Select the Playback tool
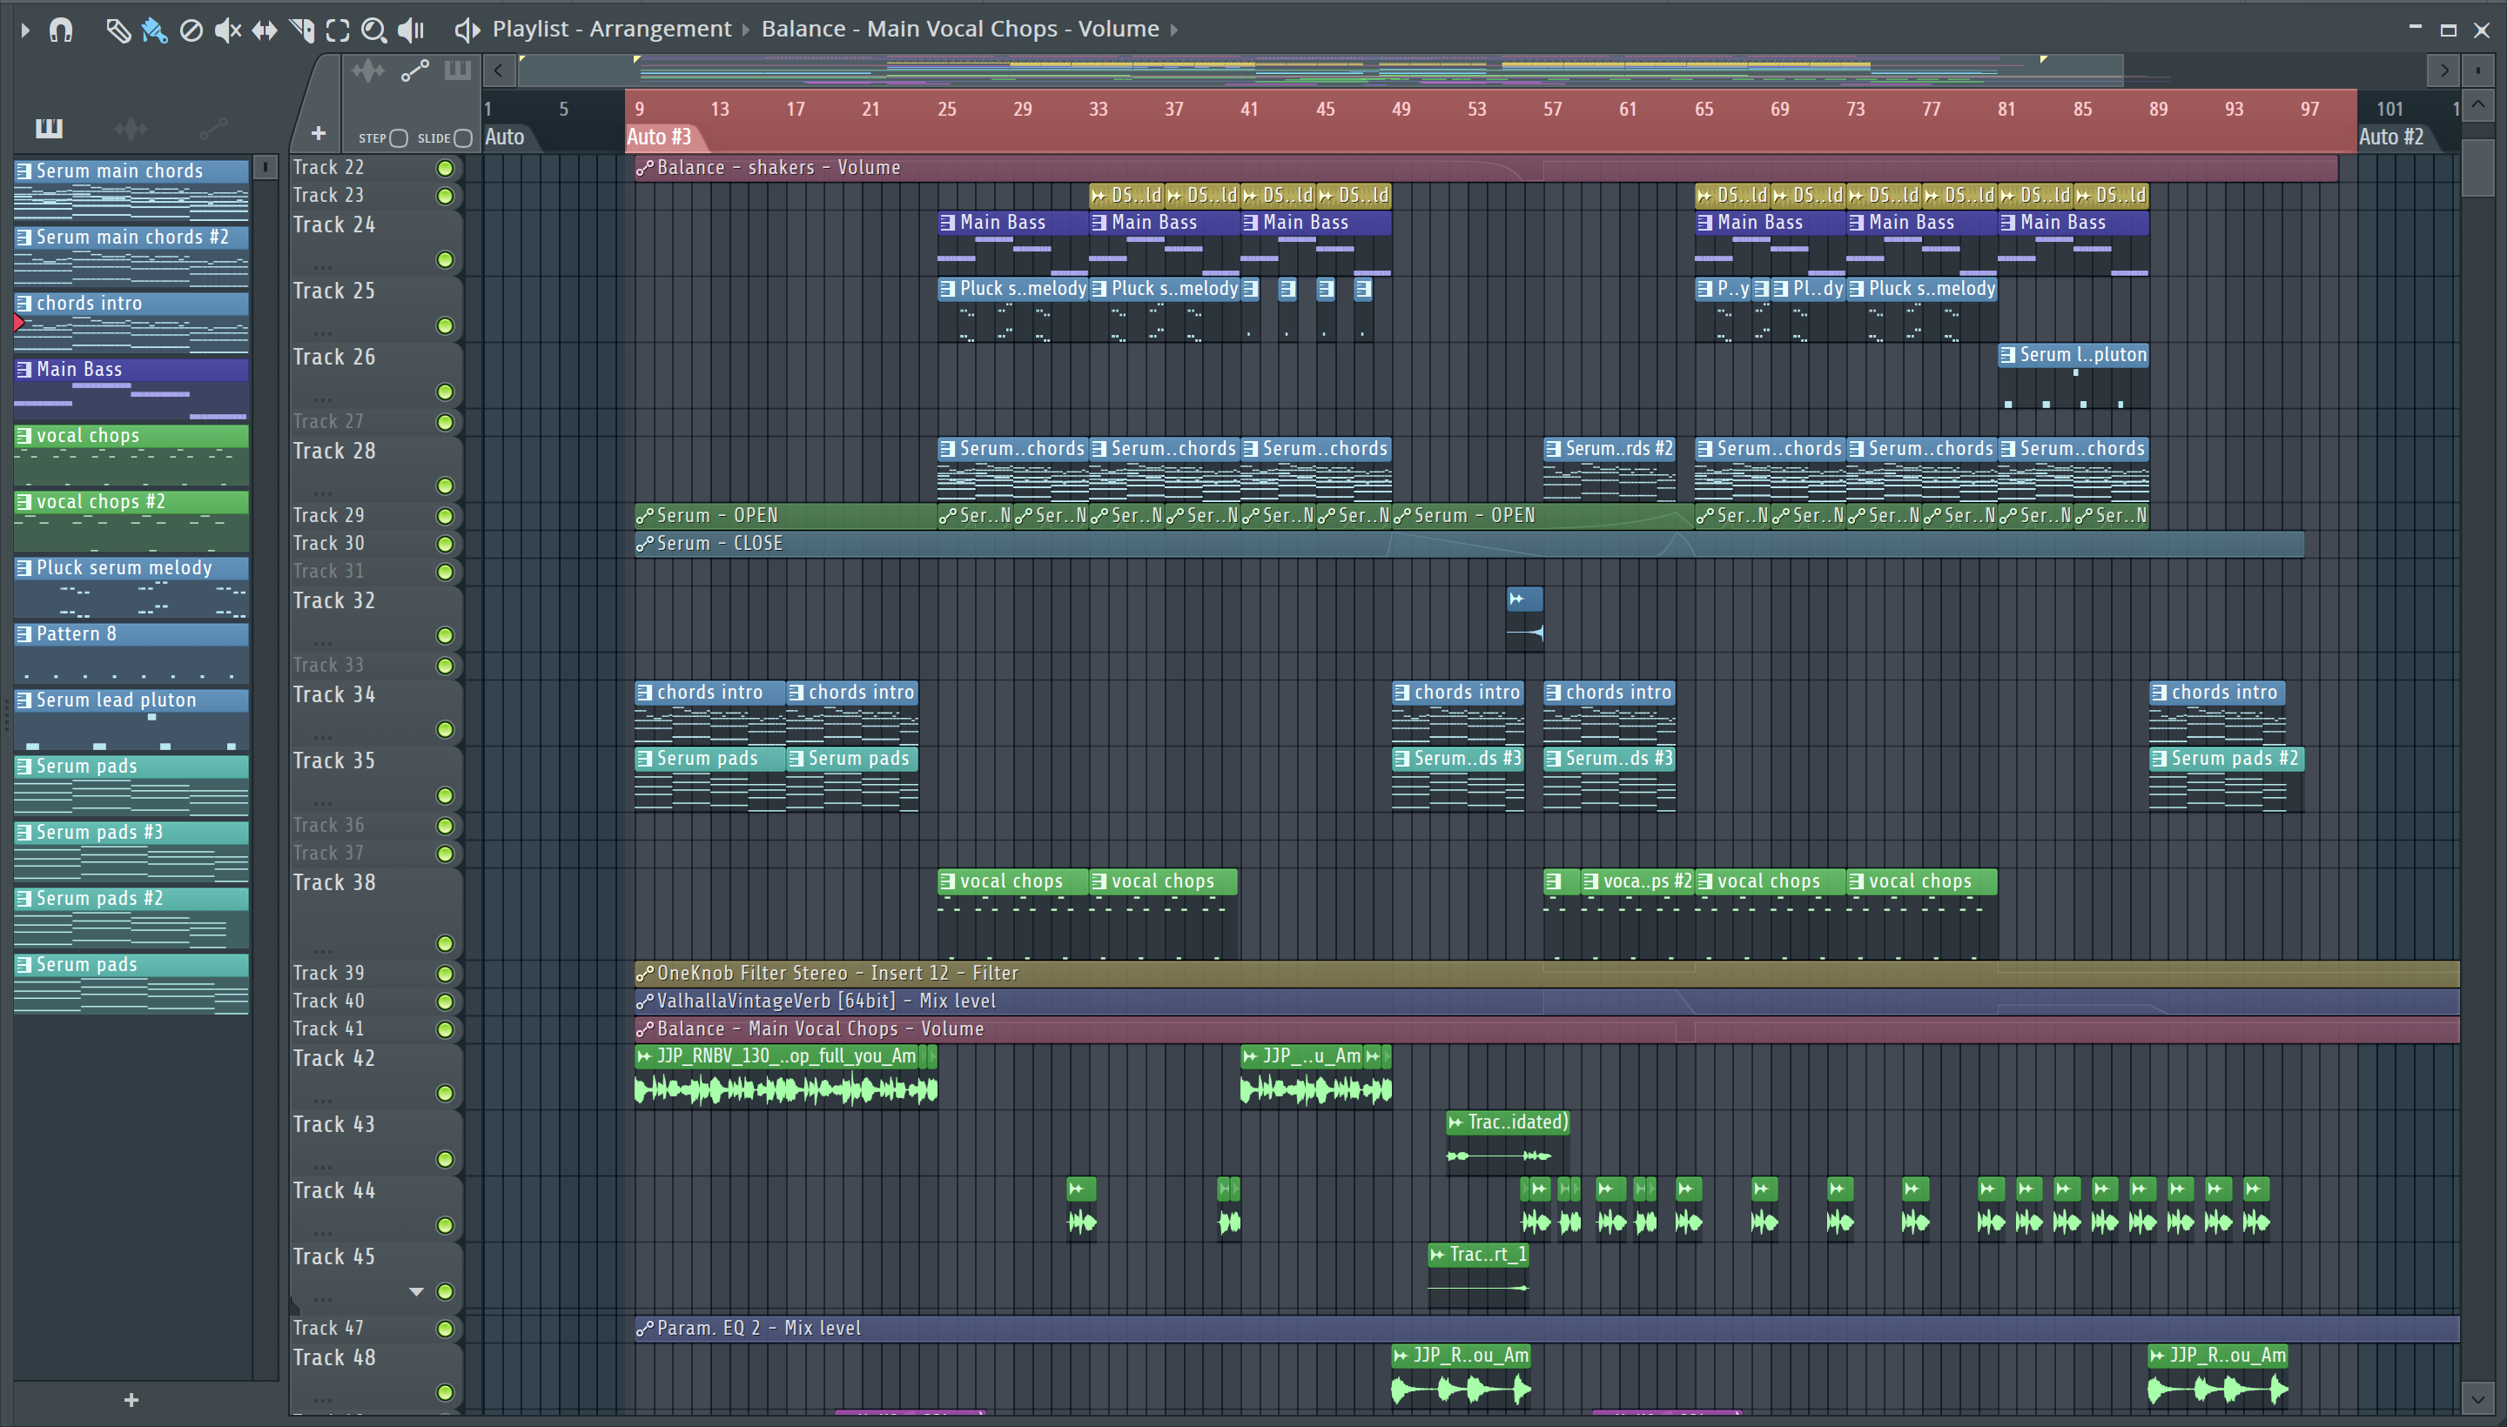The image size is (2507, 1427). pos(410,30)
